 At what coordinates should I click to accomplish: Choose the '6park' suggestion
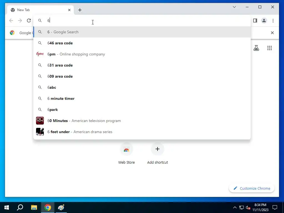click(x=142, y=110)
